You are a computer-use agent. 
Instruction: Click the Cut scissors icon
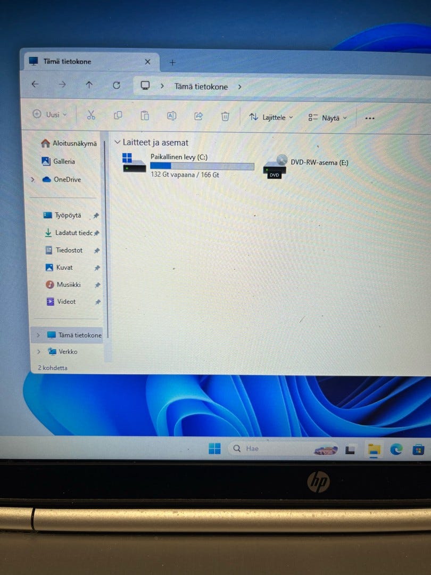(91, 115)
